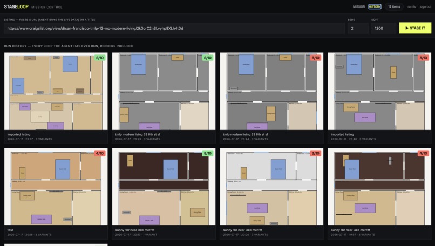Click 8/10 score badge on 20:49 run
The height and width of the screenshot is (246, 435).
207,58
